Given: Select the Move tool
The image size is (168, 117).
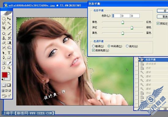Looking at the screenshot, I should coord(9,19).
